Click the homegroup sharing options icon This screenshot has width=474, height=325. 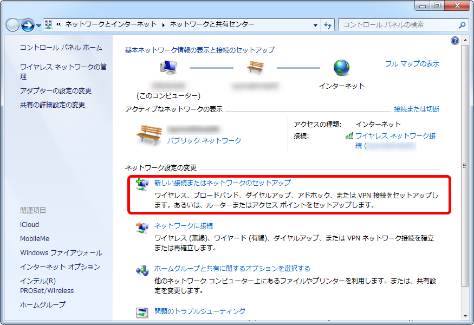coord(141,270)
